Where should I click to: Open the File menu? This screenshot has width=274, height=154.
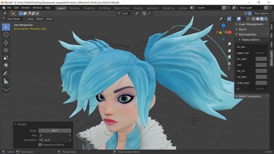(x=9, y=8)
